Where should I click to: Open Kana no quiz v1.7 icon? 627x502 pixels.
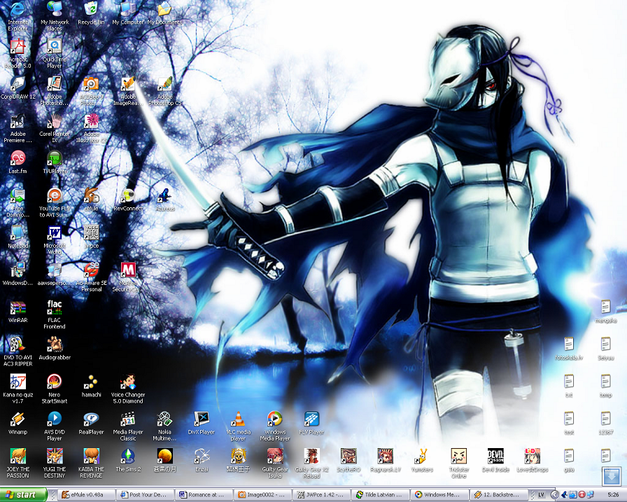click(17, 382)
